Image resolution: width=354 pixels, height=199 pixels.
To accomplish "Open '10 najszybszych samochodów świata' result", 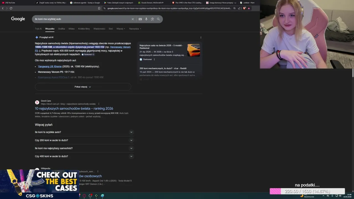I will pos(74,108).
